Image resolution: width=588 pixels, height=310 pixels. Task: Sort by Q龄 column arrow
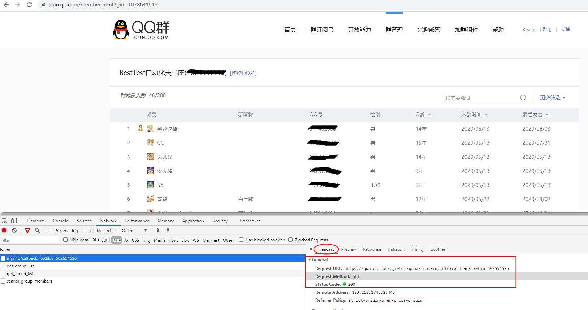(x=429, y=115)
